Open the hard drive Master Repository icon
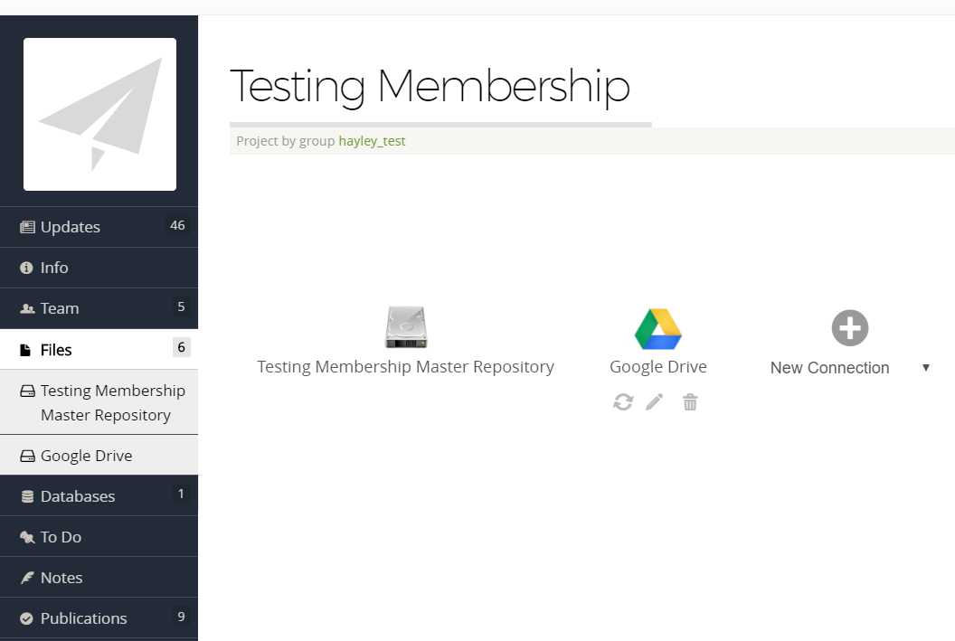Image resolution: width=955 pixels, height=641 pixels. tap(405, 326)
